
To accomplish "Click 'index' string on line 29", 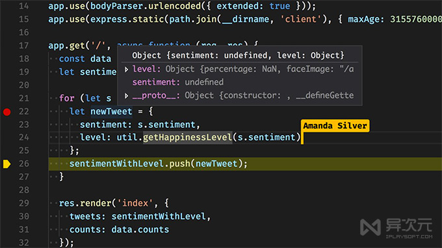I will tap(135, 203).
